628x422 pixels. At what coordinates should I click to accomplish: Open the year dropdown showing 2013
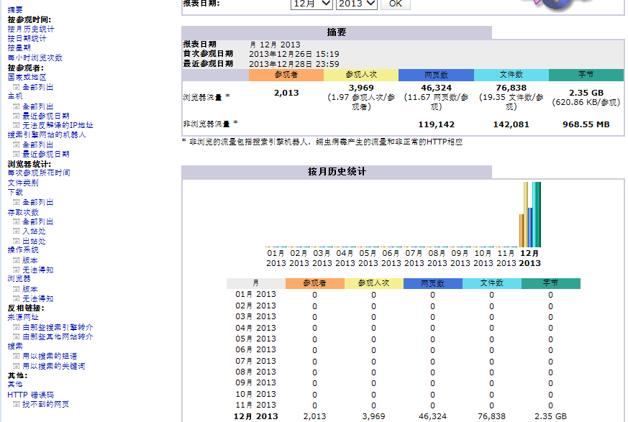357,4
